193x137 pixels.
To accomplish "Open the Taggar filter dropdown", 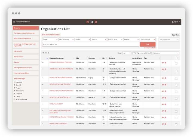I will coord(50,39).
